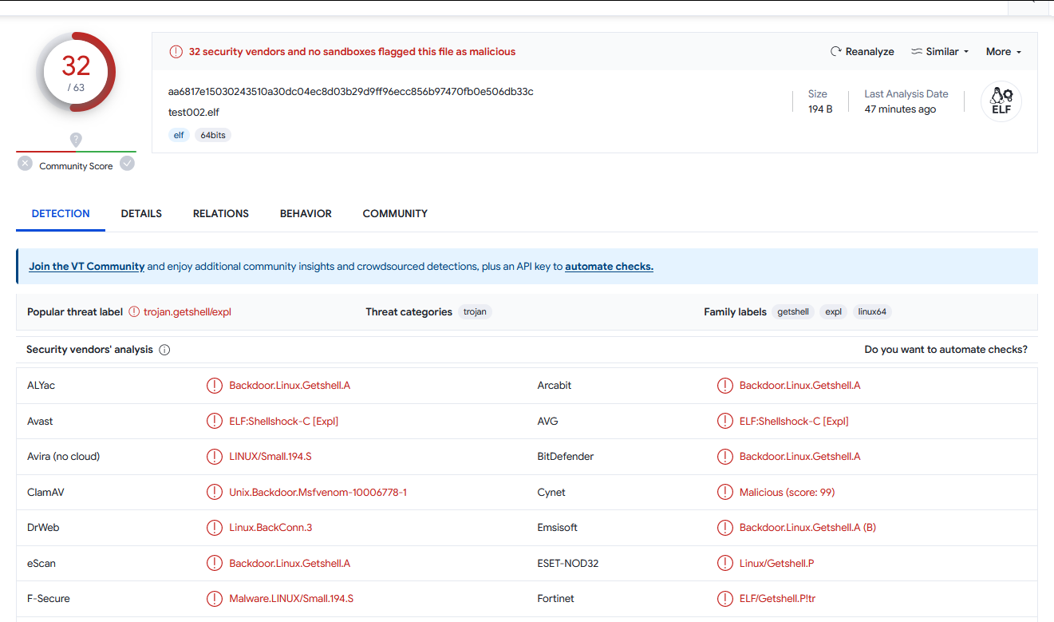
Task: Click the ELF file type icon
Action: pyautogui.click(x=1001, y=102)
